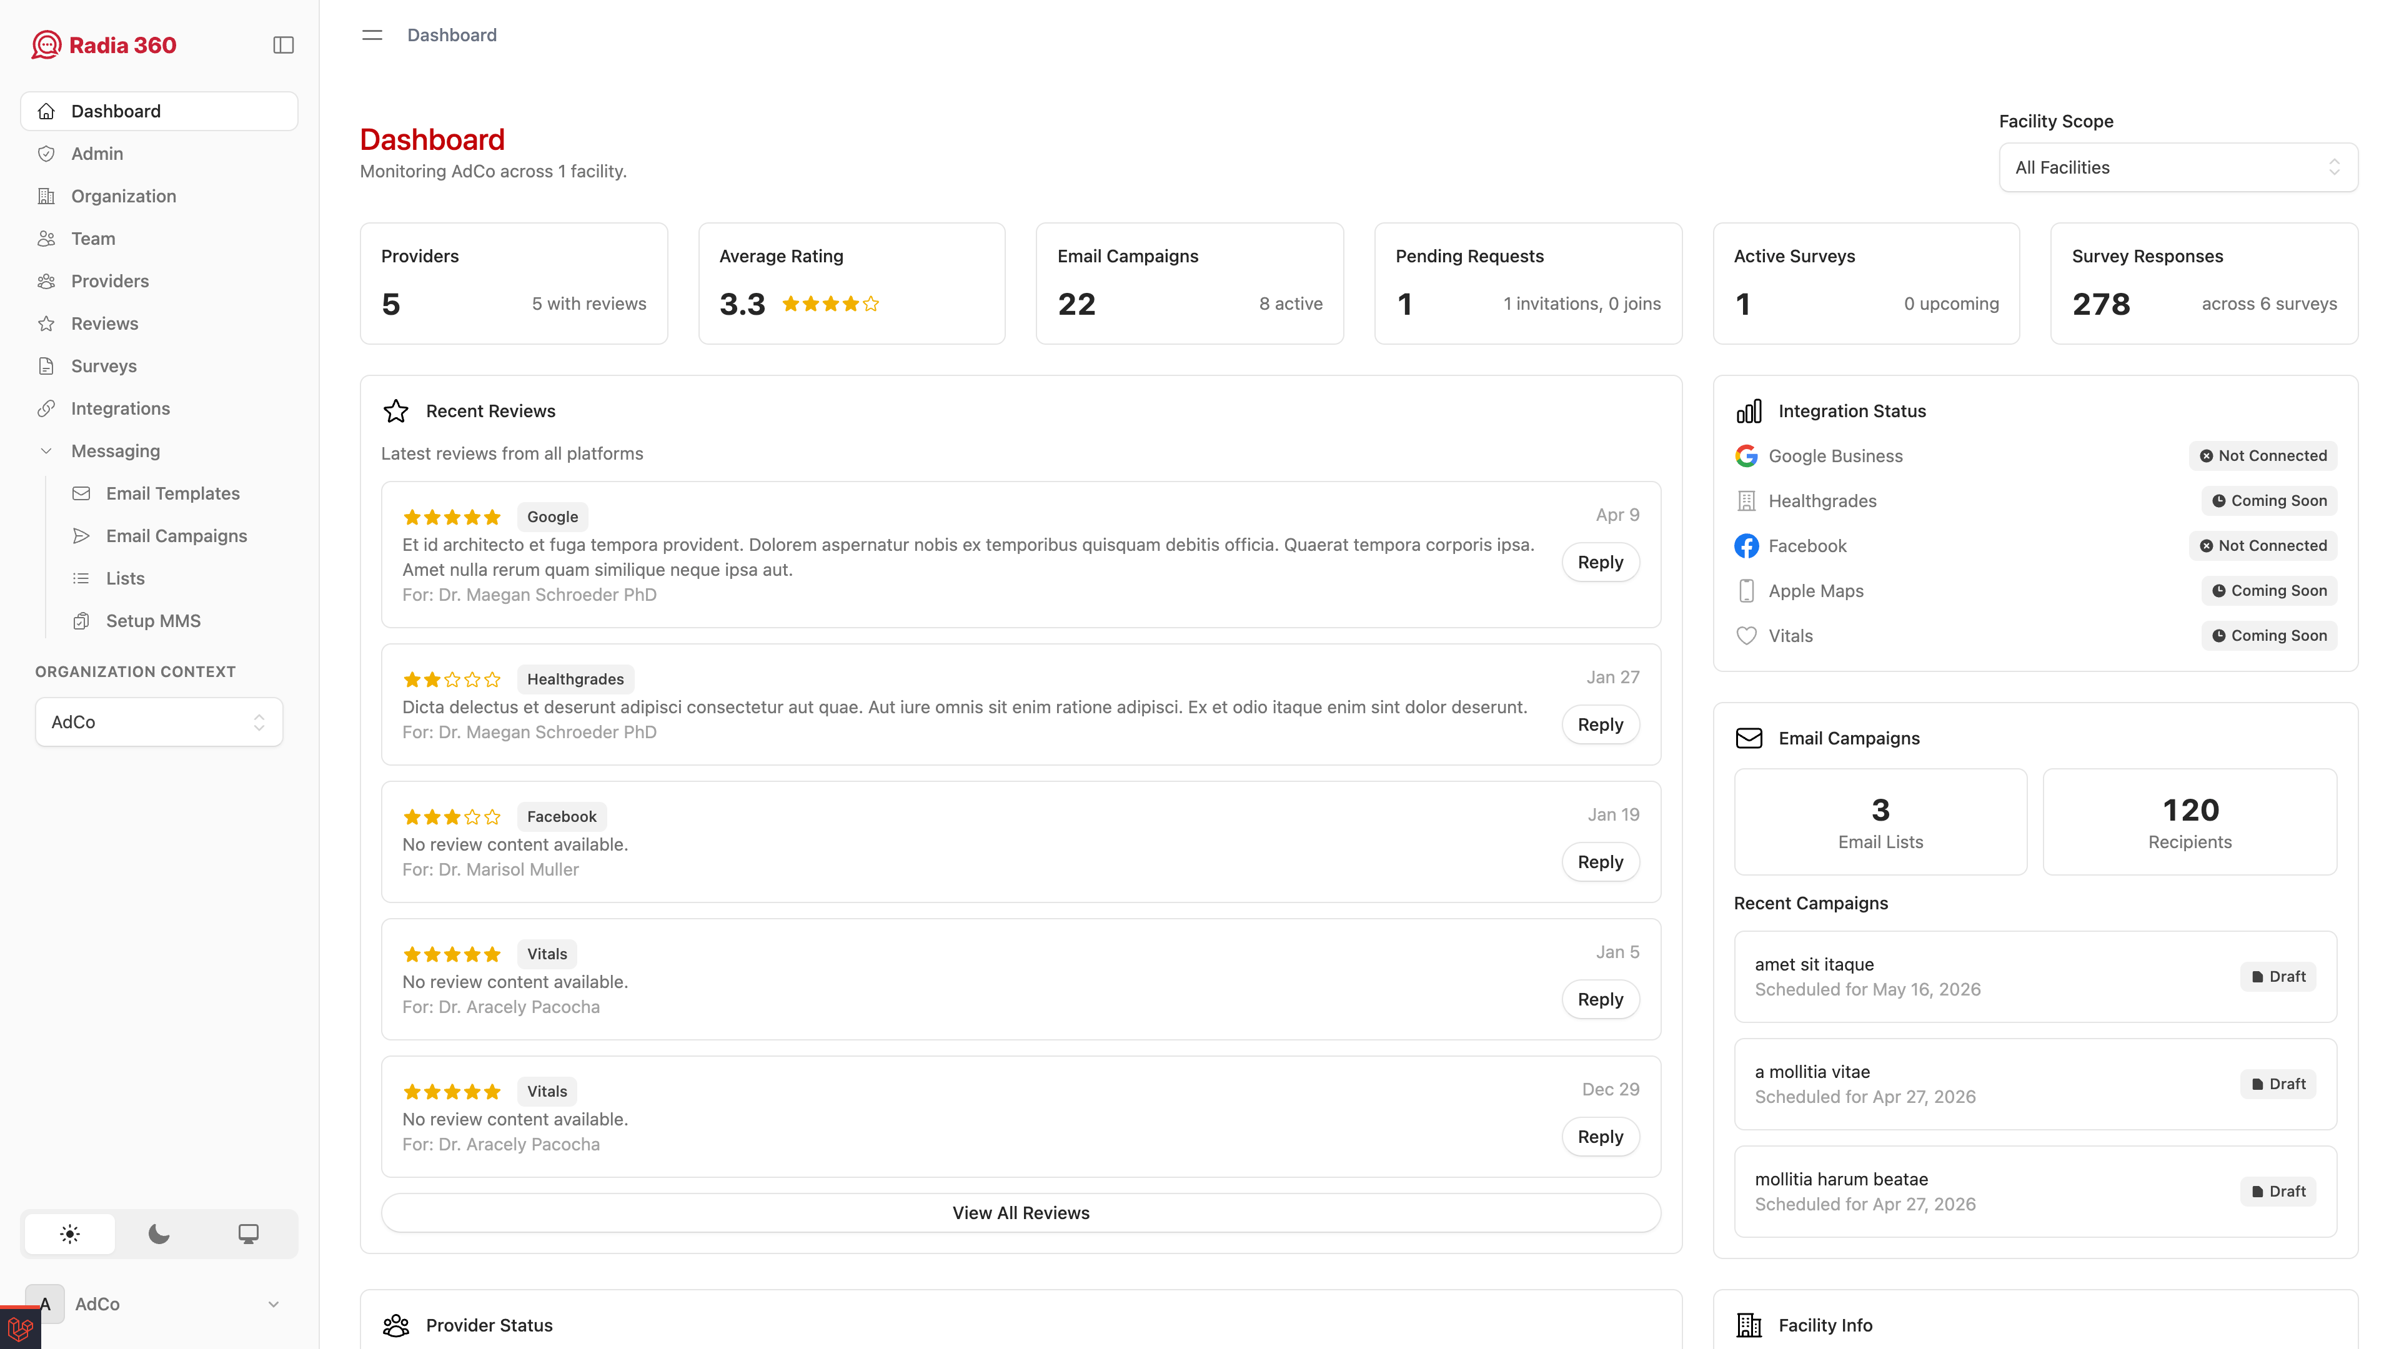
Task: Click View All Reviews
Action: click(x=1020, y=1212)
